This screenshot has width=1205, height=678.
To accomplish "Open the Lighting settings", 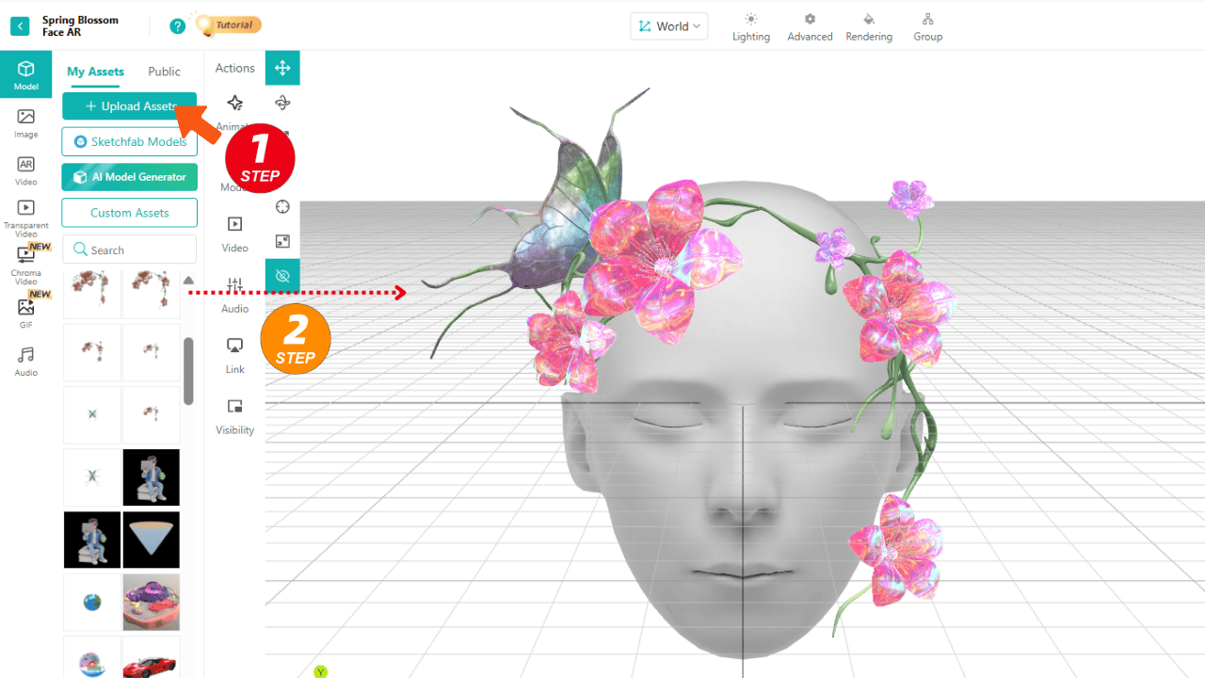I will (x=750, y=27).
